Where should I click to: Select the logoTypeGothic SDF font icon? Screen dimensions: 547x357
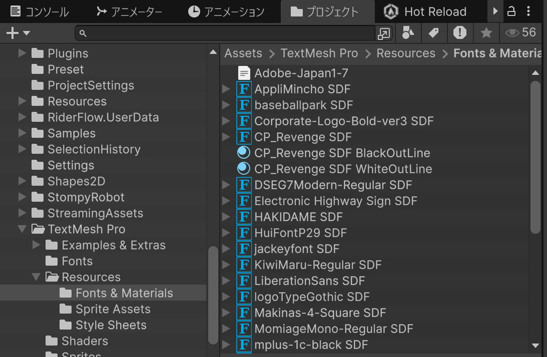tap(244, 297)
